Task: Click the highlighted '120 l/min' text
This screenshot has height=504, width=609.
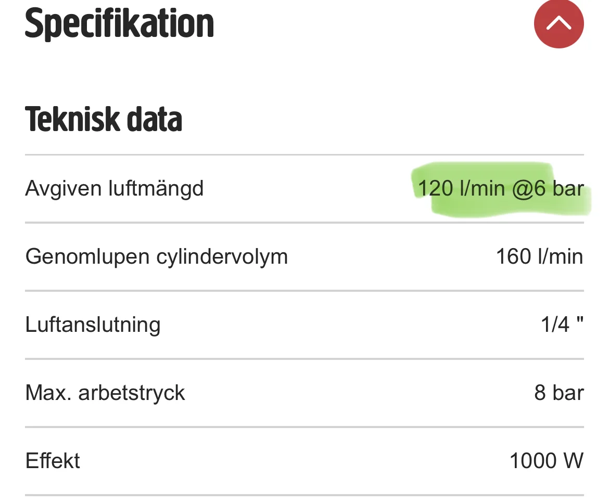Action: coord(461,188)
